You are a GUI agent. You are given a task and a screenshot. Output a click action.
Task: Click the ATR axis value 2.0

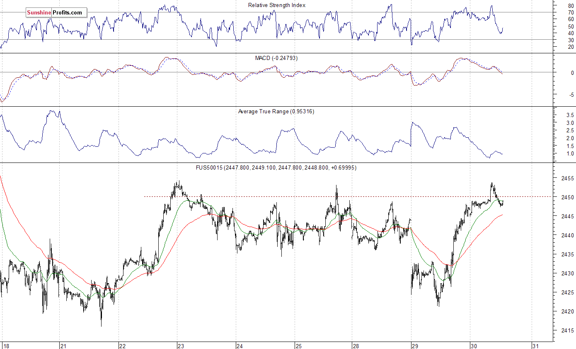[570, 139]
